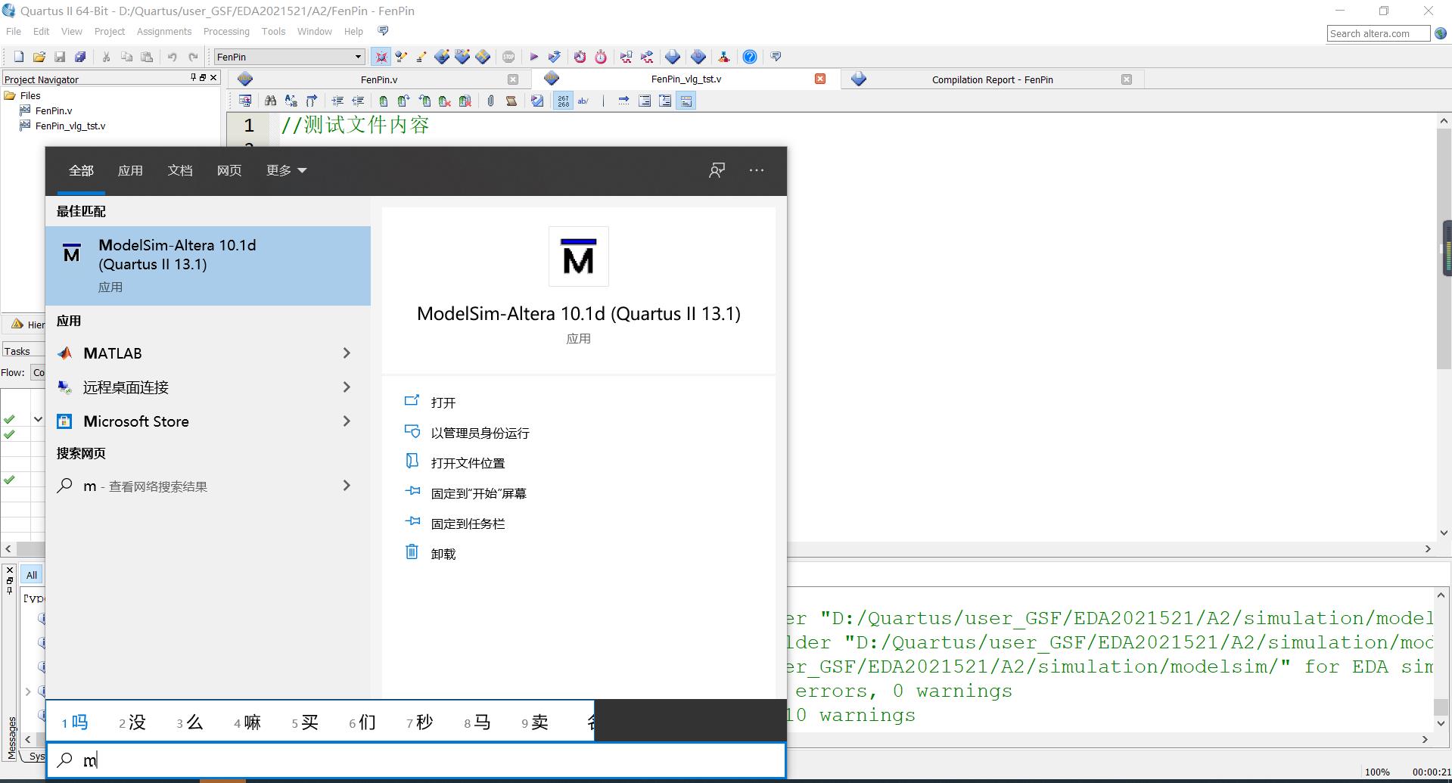Open the blue Help question mark icon
Screen dimensions: 1452x783
click(749, 57)
